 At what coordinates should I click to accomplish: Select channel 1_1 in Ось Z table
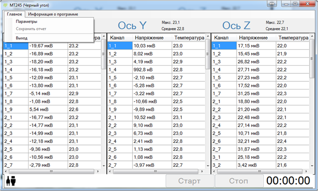pos(224,46)
